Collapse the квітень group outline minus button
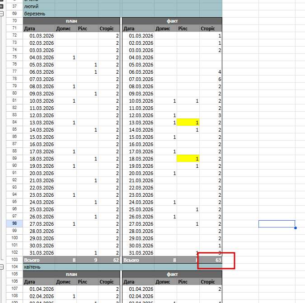The image size is (305, 303). click(1, 267)
